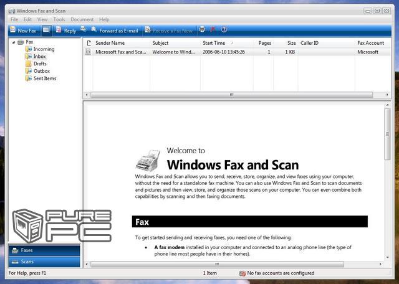Click the New Fax toolbar button
Viewport: 399px width, 284px height.
(x=23, y=31)
